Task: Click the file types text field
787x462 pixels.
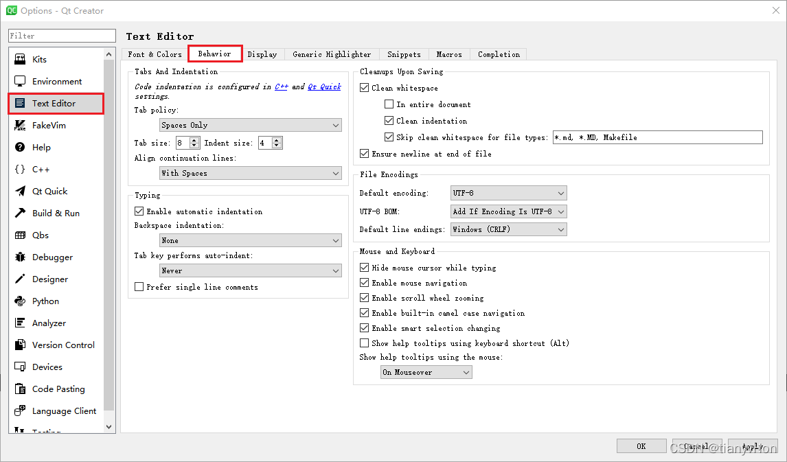Action: tap(657, 137)
